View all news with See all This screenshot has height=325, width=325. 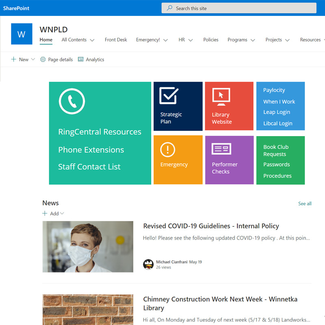click(305, 204)
